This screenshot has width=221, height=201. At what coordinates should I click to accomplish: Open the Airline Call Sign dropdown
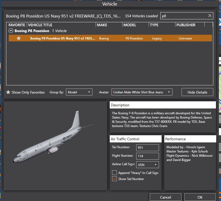(x=147, y=165)
